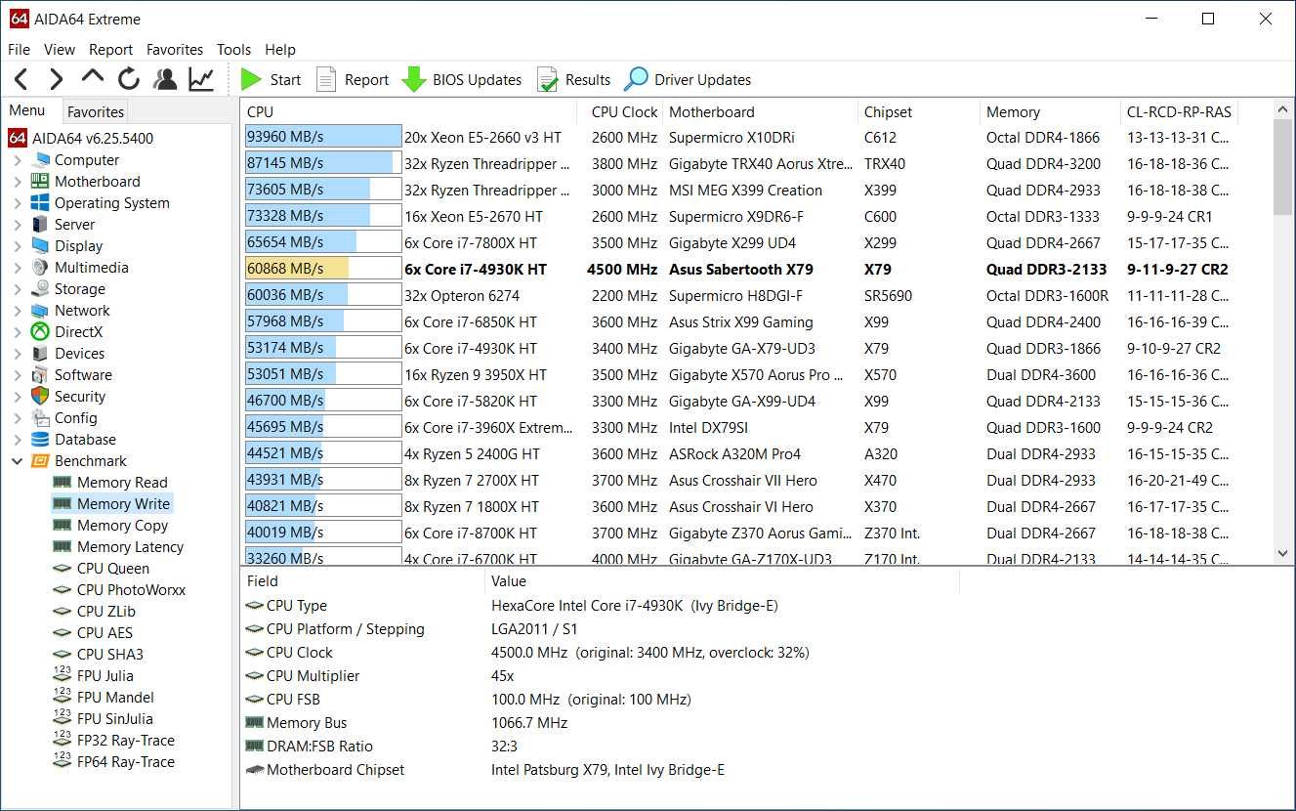Viewport: 1296px width, 811px height.
Task: Select AIDA64 v6.25.5400 root node
Action: tap(81, 139)
